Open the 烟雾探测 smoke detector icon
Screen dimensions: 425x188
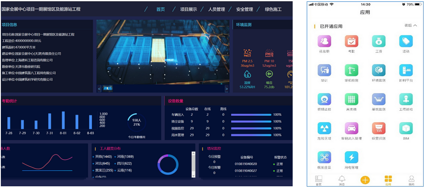pos(379,128)
